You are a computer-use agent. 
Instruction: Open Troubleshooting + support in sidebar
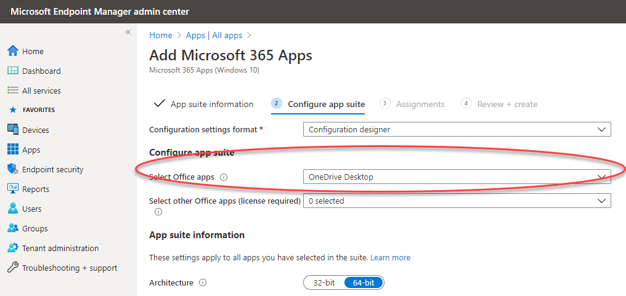click(x=68, y=267)
